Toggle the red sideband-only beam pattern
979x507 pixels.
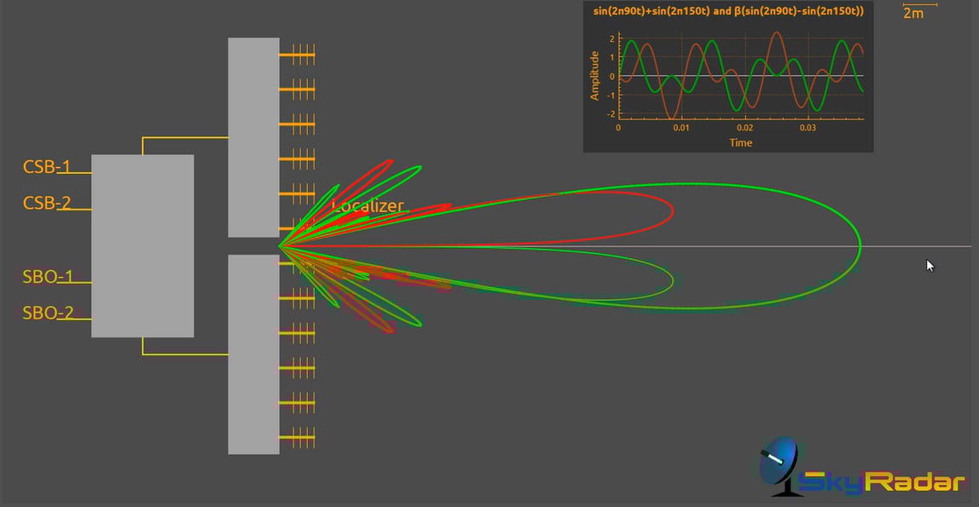click(x=672, y=210)
